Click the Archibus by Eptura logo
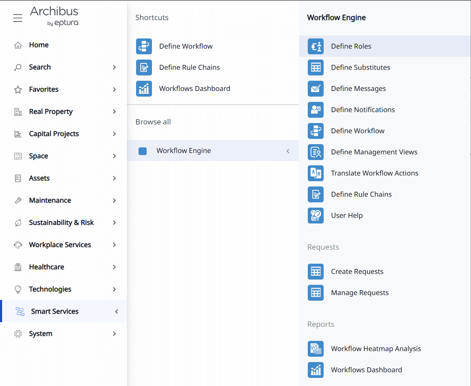Screen dimensions: 471x386 [x=55, y=16]
